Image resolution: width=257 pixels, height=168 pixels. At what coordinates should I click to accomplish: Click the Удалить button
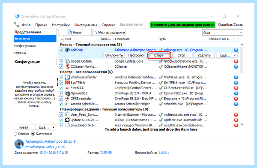coord(204,55)
